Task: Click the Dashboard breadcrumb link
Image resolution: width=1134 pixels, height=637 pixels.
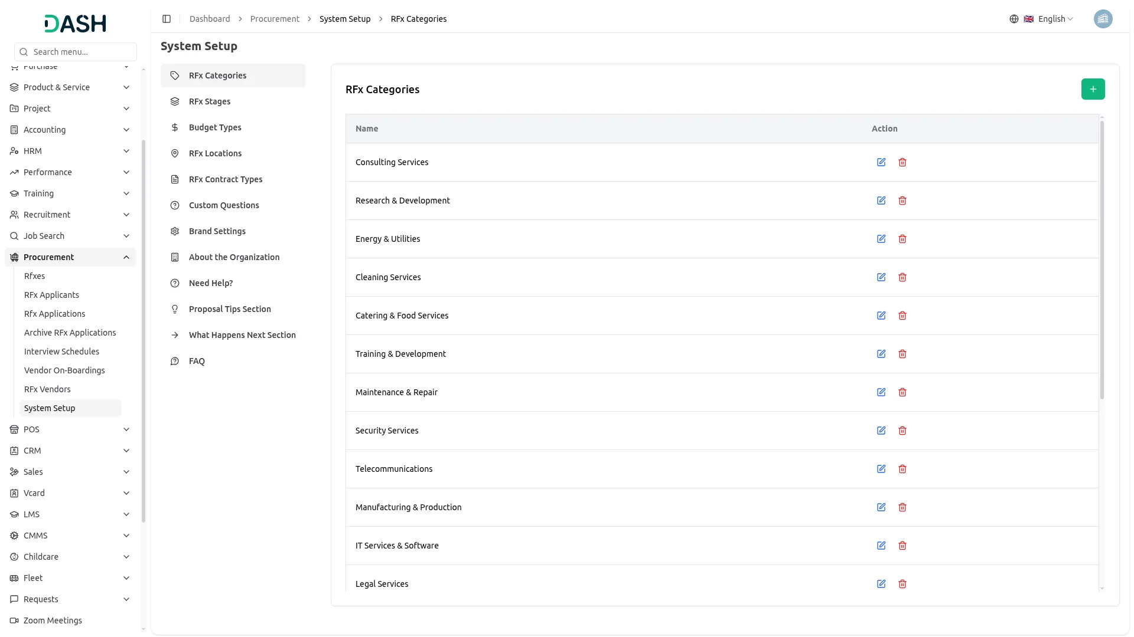Action: 210,19
